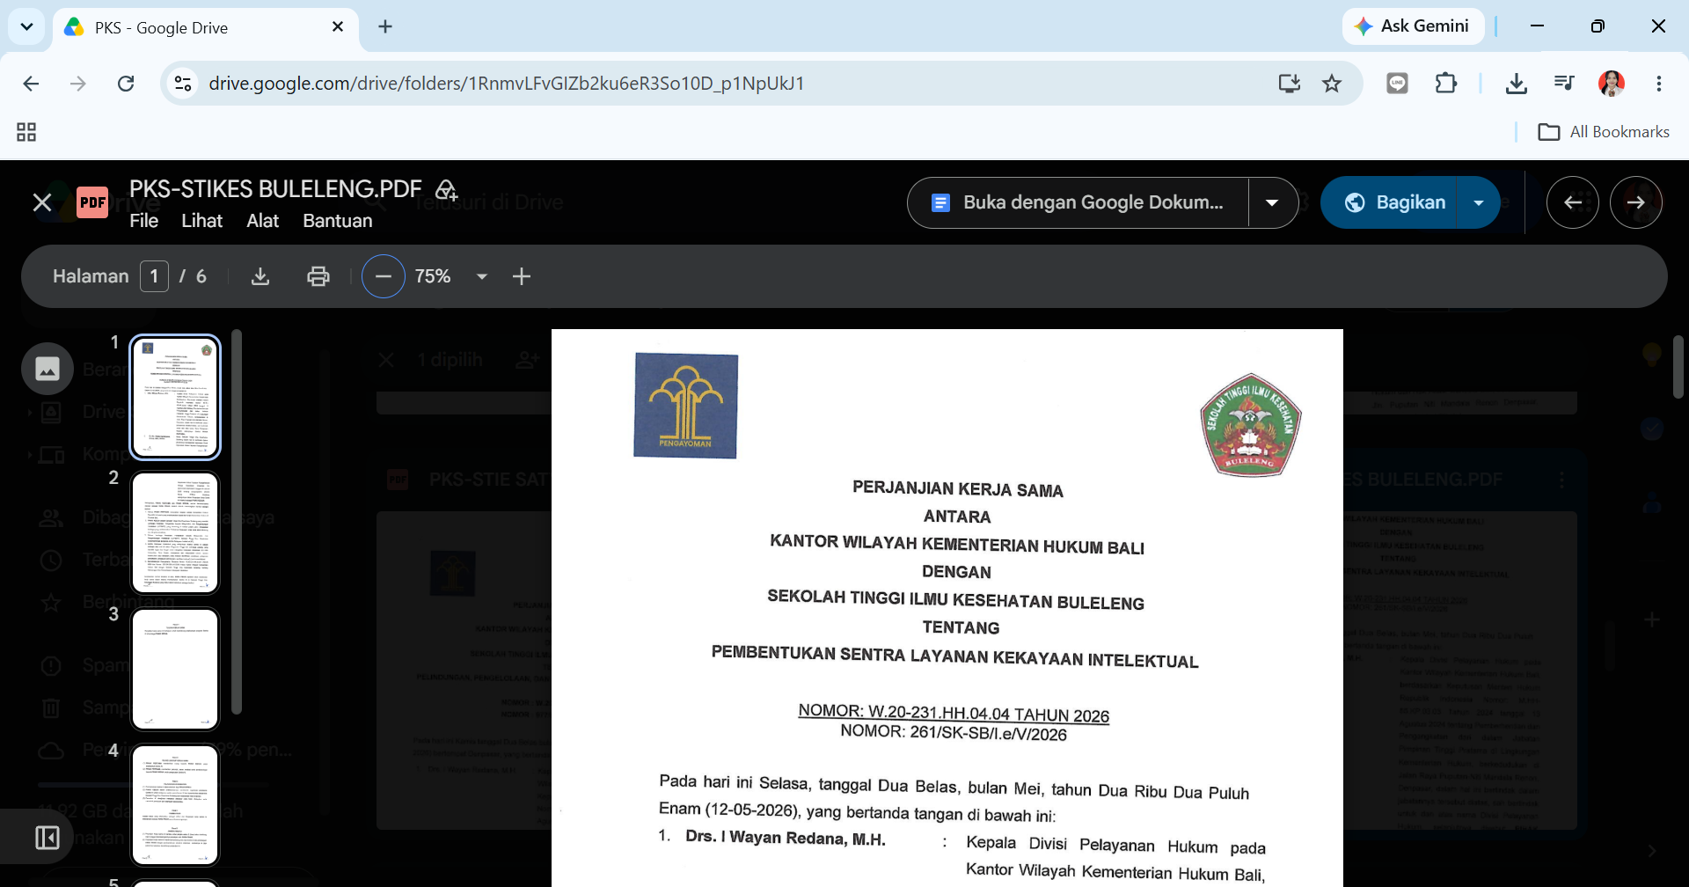The height and width of the screenshot is (887, 1689).
Task: Go forward in browser history
Action: [x=78, y=84]
